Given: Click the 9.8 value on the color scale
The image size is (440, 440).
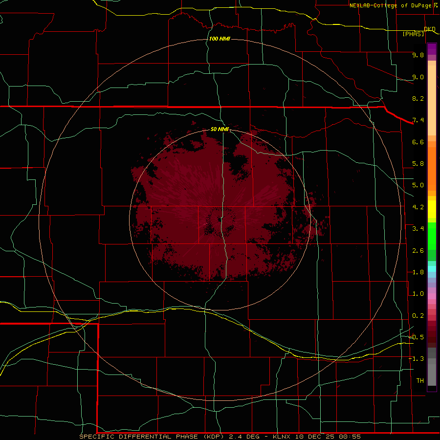Looking at the screenshot, I should point(418,55).
